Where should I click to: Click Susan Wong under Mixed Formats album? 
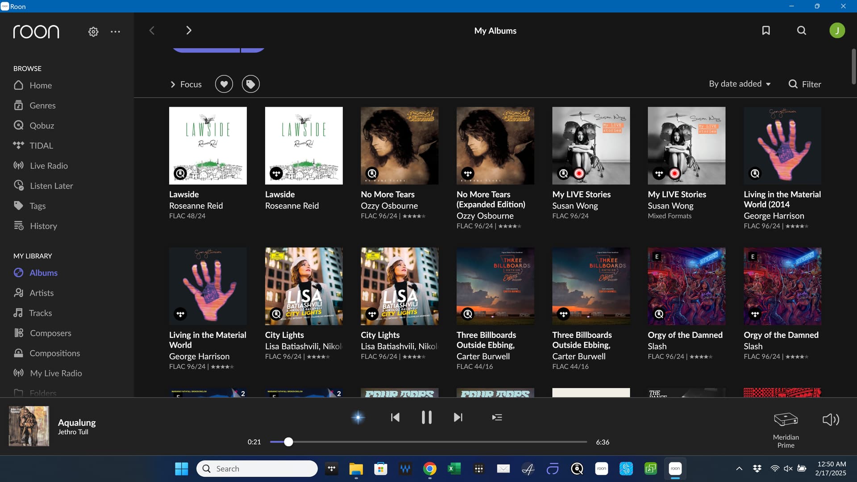click(670, 206)
